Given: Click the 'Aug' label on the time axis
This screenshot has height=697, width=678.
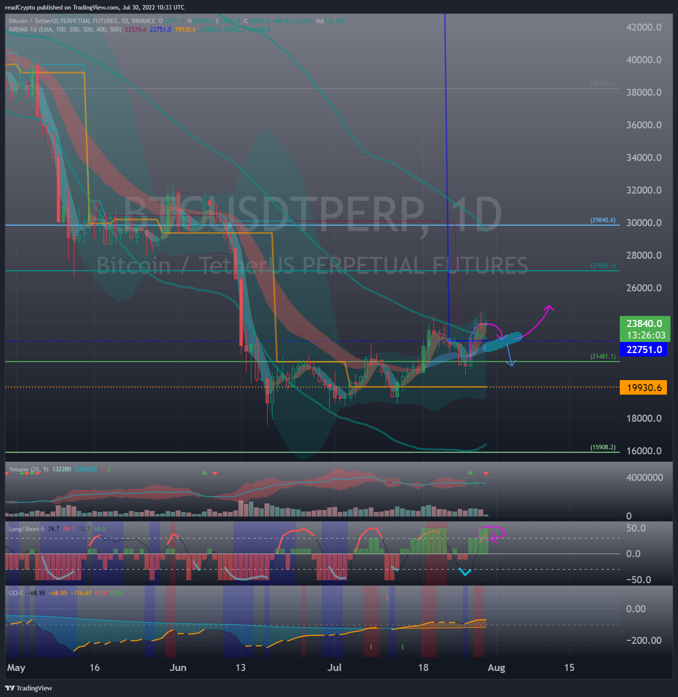Looking at the screenshot, I should 496,667.
